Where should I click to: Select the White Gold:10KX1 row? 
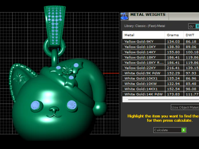160,78
